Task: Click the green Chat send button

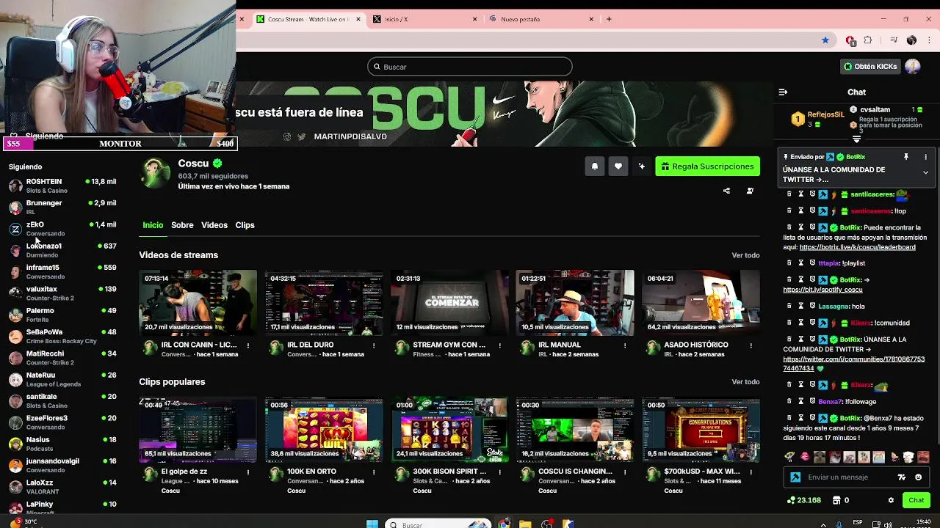Action: click(916, 500)
